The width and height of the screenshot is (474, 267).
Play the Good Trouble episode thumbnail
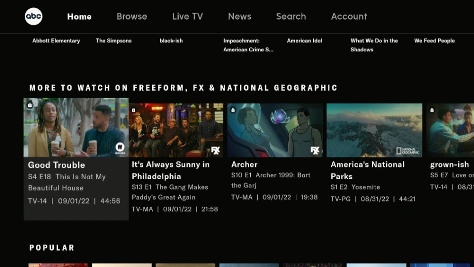point(76,127)
